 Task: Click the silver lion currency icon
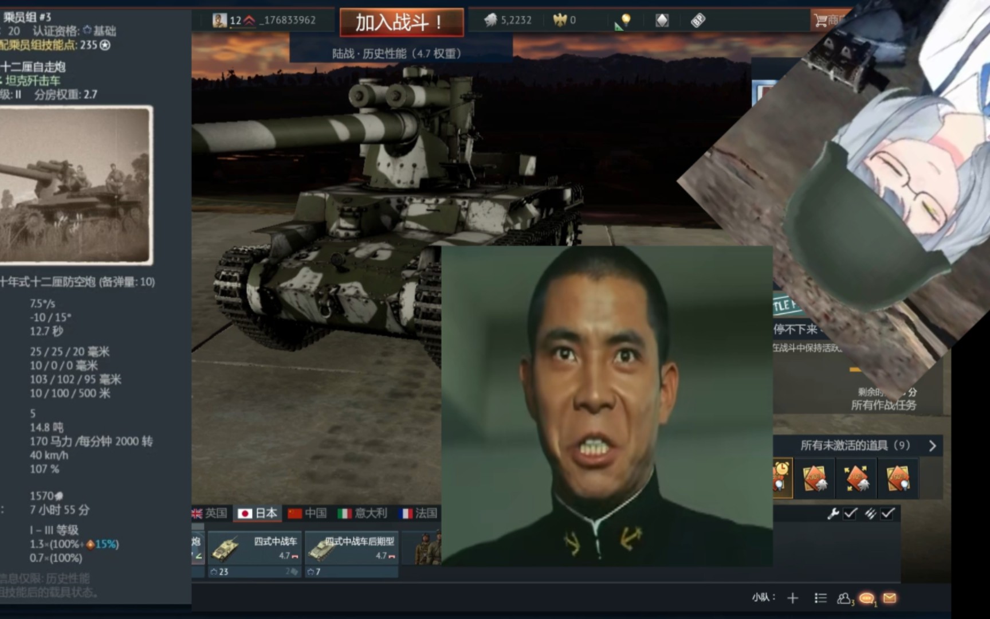pos(490,21)
